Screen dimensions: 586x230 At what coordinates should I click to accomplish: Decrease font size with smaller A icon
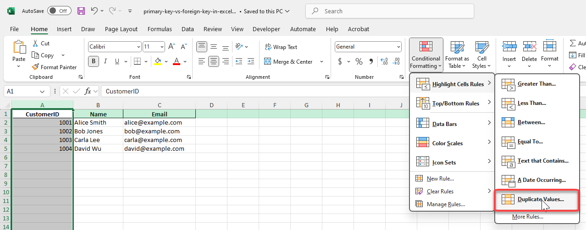183,47
